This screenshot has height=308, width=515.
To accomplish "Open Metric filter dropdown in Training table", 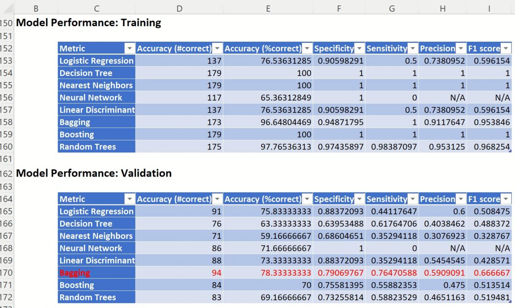I will 129,48.
